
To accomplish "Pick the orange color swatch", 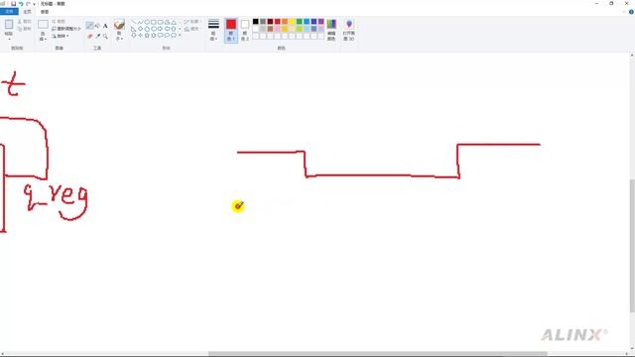I will (x=285, y=22).
